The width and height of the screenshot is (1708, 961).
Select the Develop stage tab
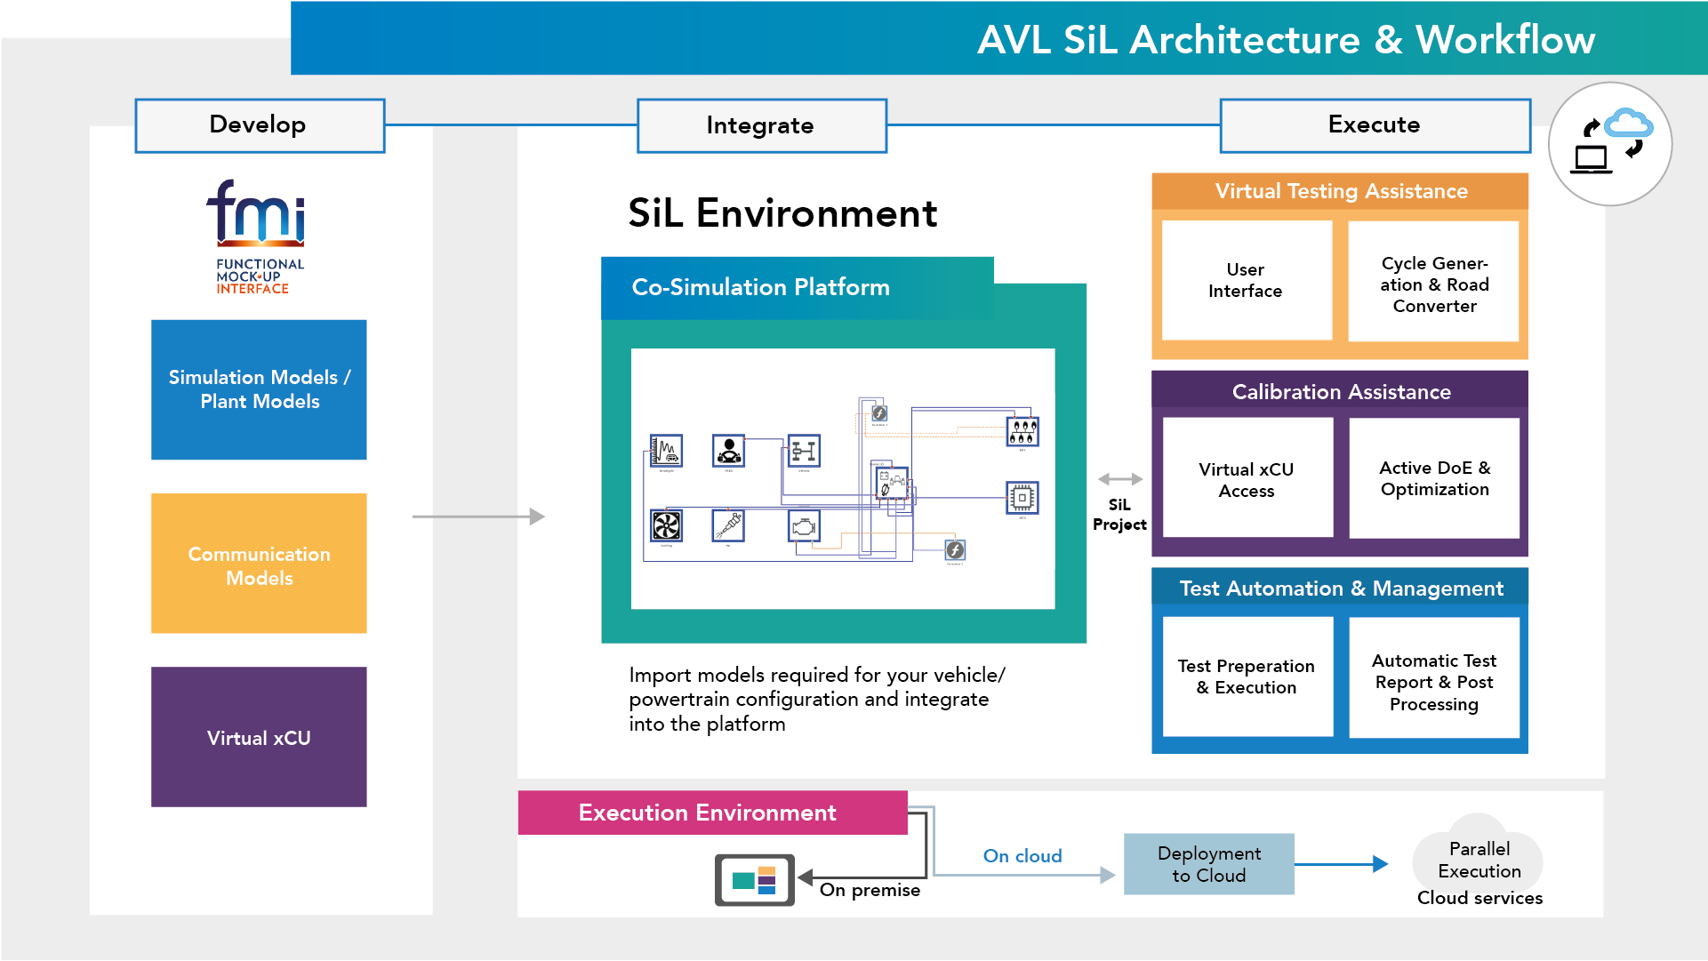pos(260,125)
